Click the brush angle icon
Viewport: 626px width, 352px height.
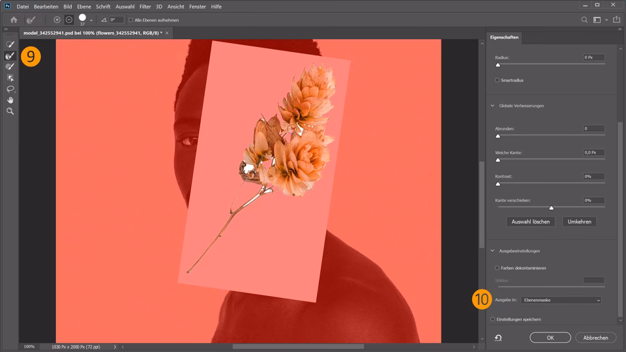tap(104, 20)
